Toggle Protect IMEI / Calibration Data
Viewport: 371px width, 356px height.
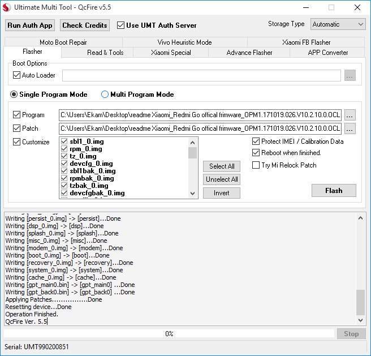tap(256, 141)
